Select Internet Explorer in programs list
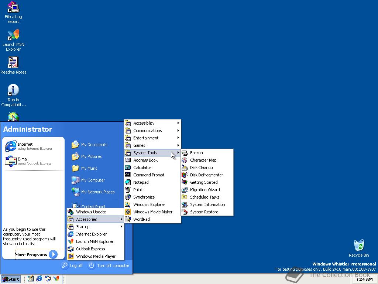The height and width of the screenshot is (284, 378). (x=96, y=234)
